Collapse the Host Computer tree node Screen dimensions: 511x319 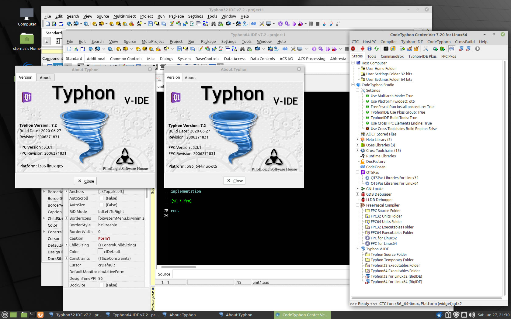click(x=353, y=63)
